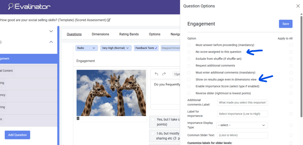Screen dimensions: 303x145
Task: Click the giraffes image thumbnail
Action: [111, 93]
